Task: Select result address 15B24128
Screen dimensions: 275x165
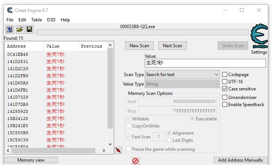Action: 18,118
